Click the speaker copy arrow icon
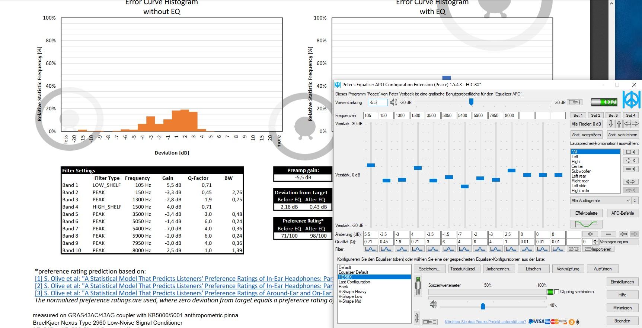 point(630,182)
